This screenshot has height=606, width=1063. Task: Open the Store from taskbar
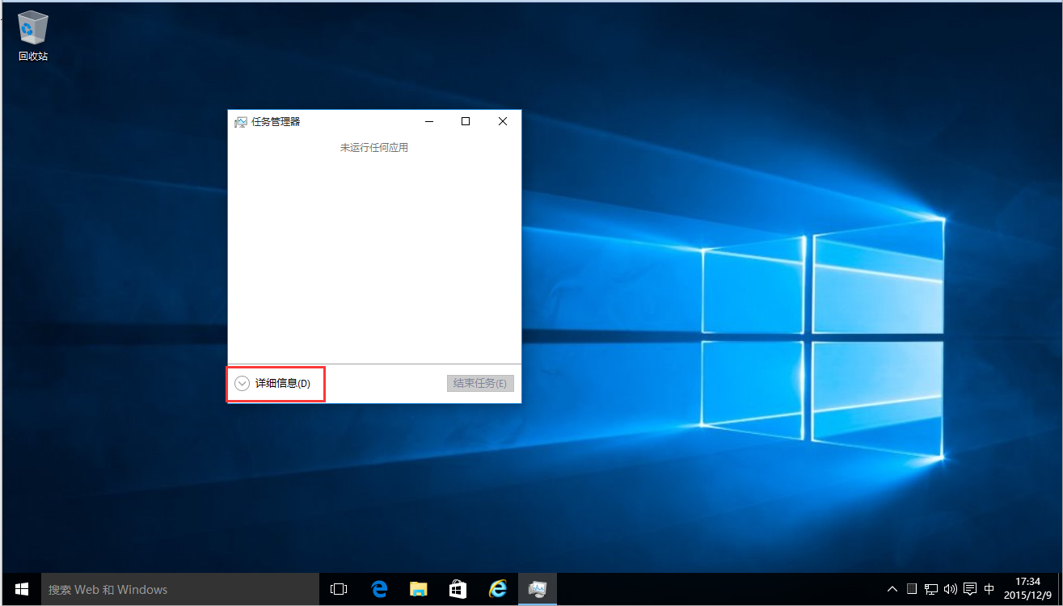coord(458,590)
